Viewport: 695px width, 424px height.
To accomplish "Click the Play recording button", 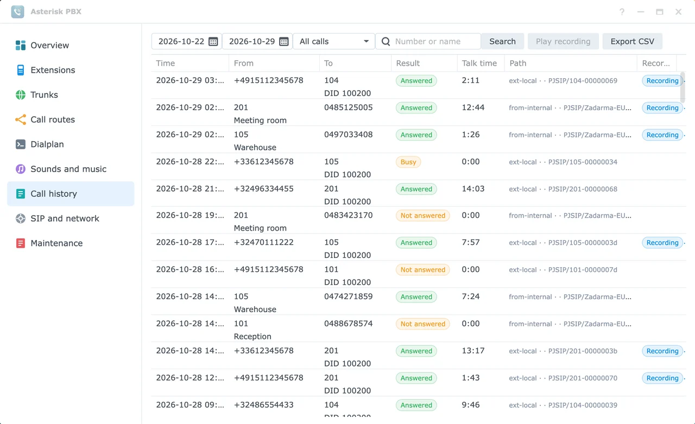I will pos(563,41).
